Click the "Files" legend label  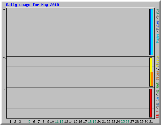(x=157, y=25)
